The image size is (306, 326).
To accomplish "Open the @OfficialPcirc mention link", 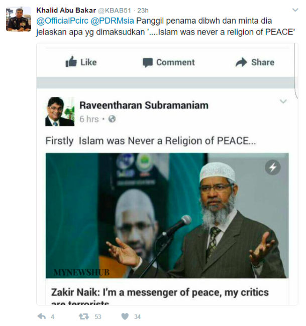I will [x=61, y=20].
